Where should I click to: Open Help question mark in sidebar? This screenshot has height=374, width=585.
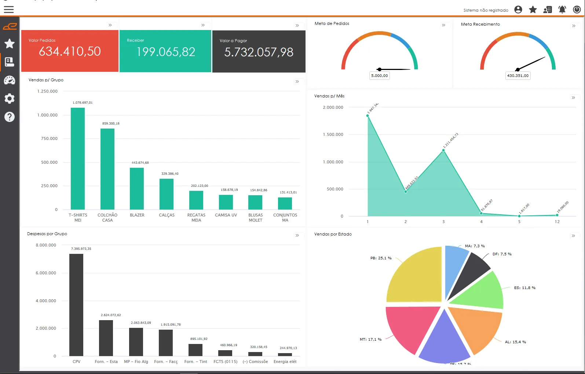click(10, 117)
